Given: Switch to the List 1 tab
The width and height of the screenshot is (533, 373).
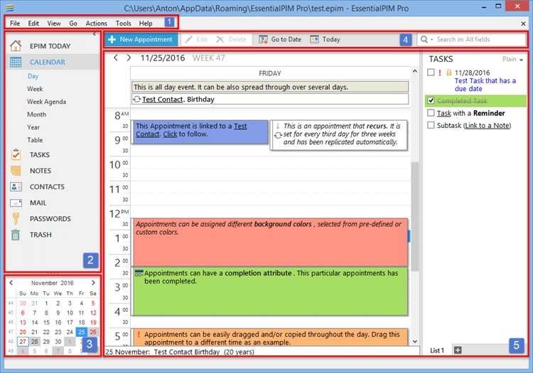Looking at the screenshot, I should pyautogui.click(x=437, y=350).
